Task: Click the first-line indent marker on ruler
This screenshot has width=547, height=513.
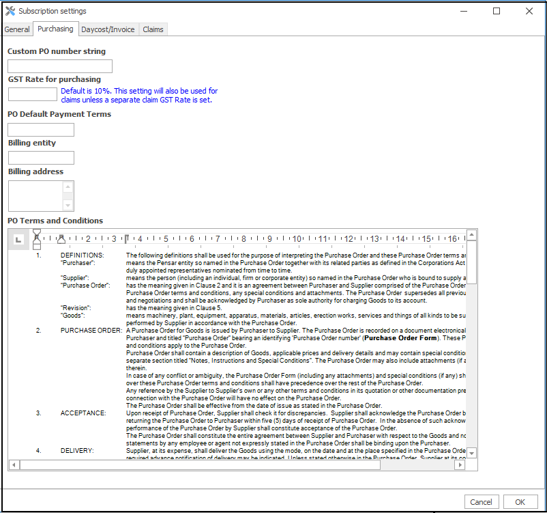Action: 37,233
